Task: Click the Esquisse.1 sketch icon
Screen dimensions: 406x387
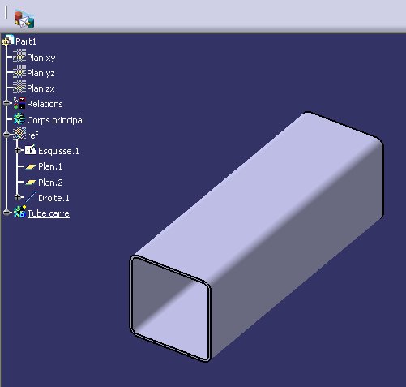Action: click(x=31, y=149)
